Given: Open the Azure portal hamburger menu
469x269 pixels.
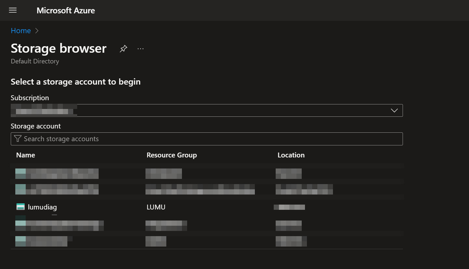Looking at the screenshot, I should click(x=13, y=10).
